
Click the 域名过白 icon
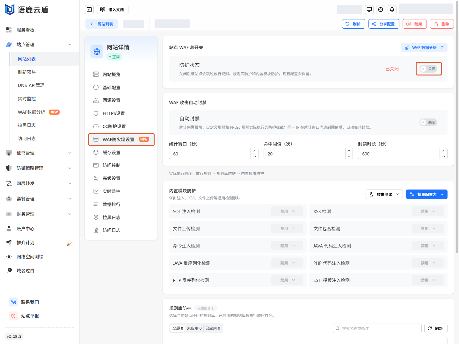9,271
